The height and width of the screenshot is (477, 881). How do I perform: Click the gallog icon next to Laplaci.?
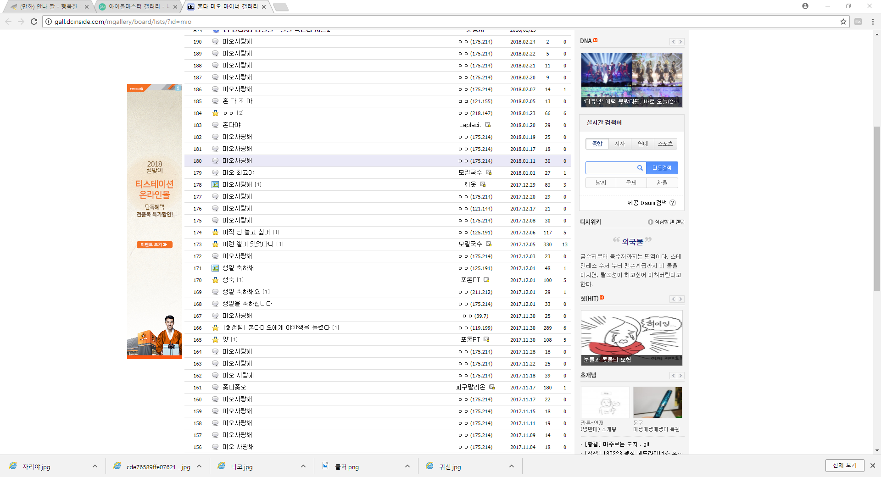coord(488,125)
